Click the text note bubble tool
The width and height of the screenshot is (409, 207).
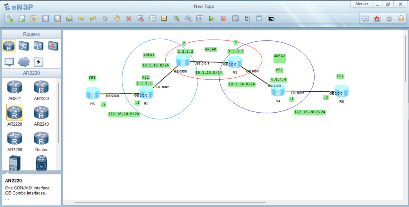[x=152, y=18]
